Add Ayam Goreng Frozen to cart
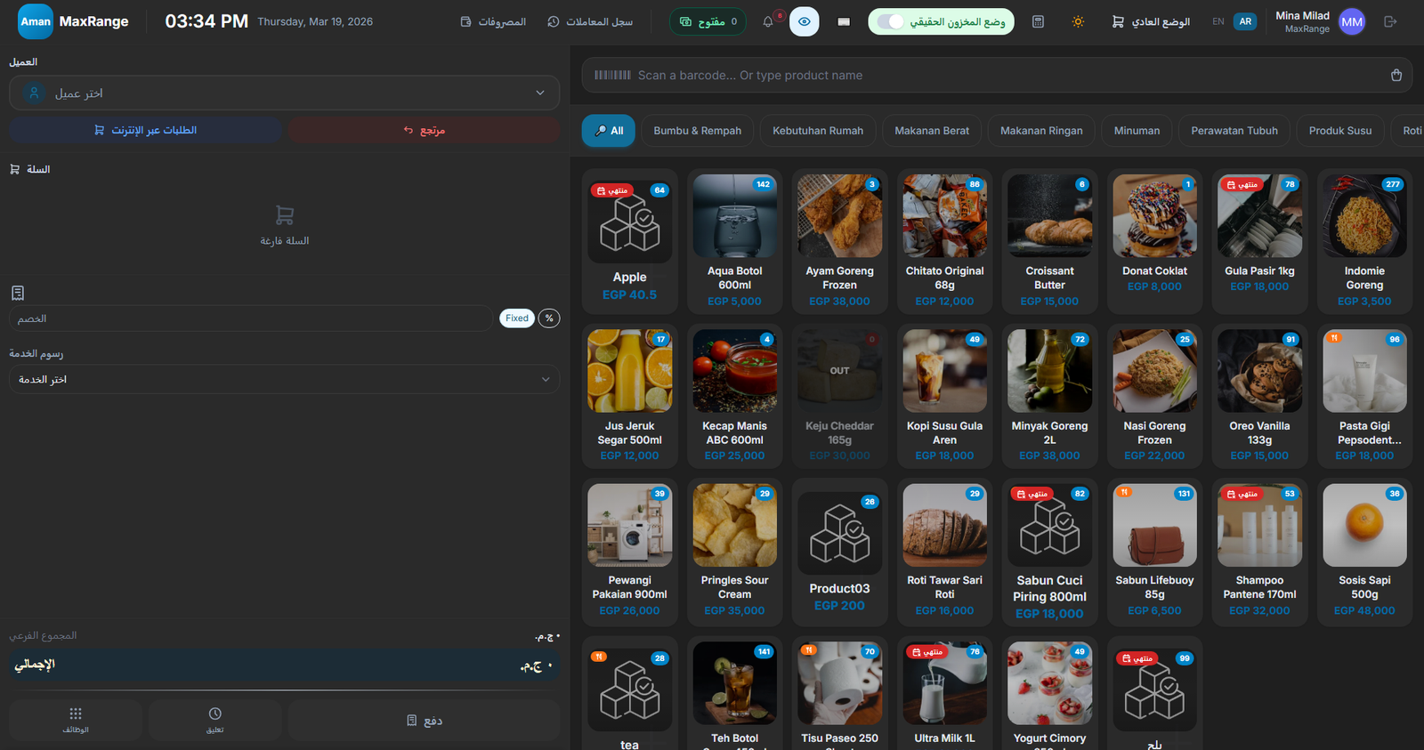 point(840,241)
